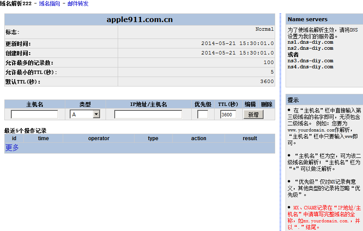This screenshot has height=231, width=363.
Task: Click ns2.dns-diy.com name server text
Action: pyautogui.click(x=311, y=48)
